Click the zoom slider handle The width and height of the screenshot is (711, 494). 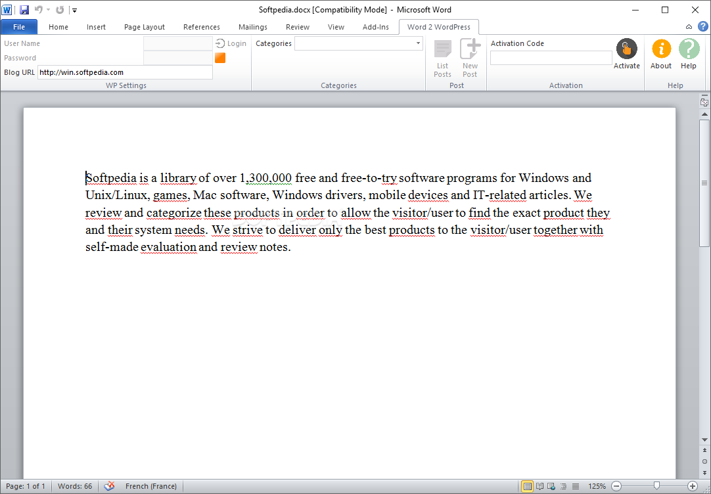(x=656, y=486)
